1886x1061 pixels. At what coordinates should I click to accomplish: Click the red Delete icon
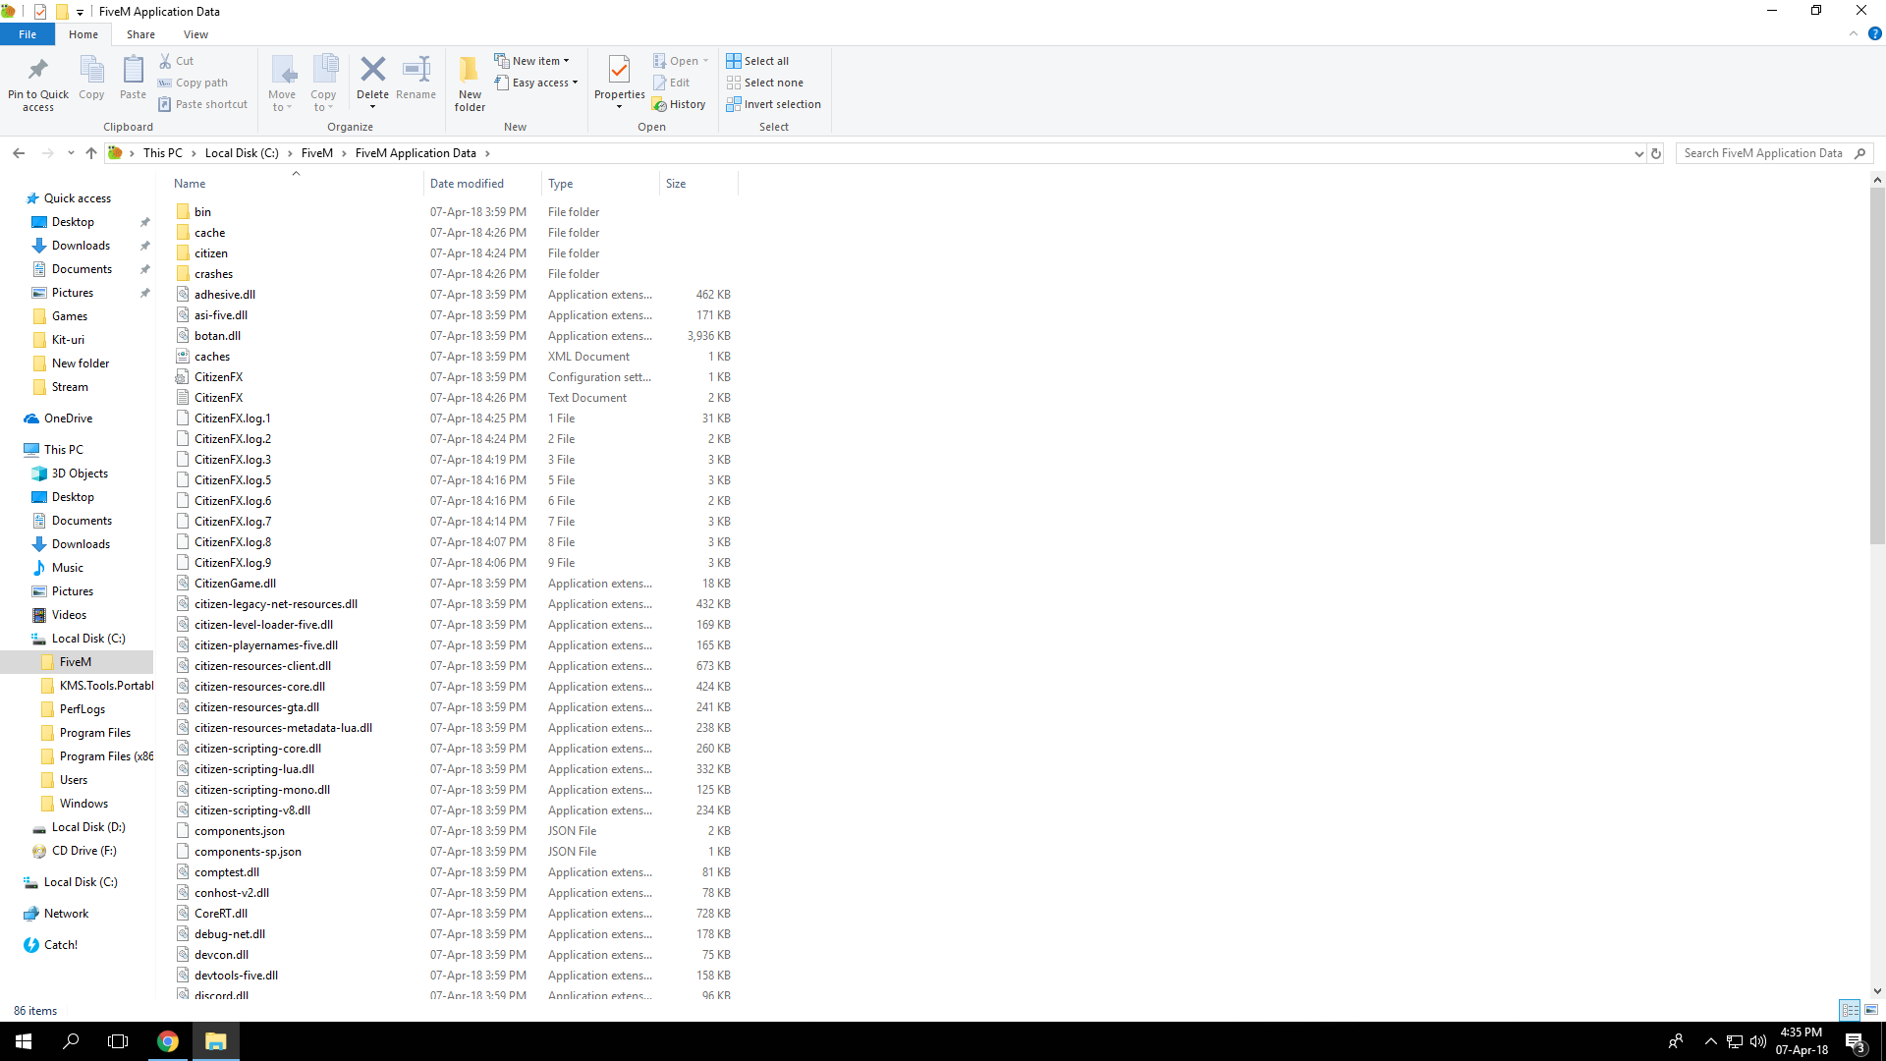click(x=372, y=69)
